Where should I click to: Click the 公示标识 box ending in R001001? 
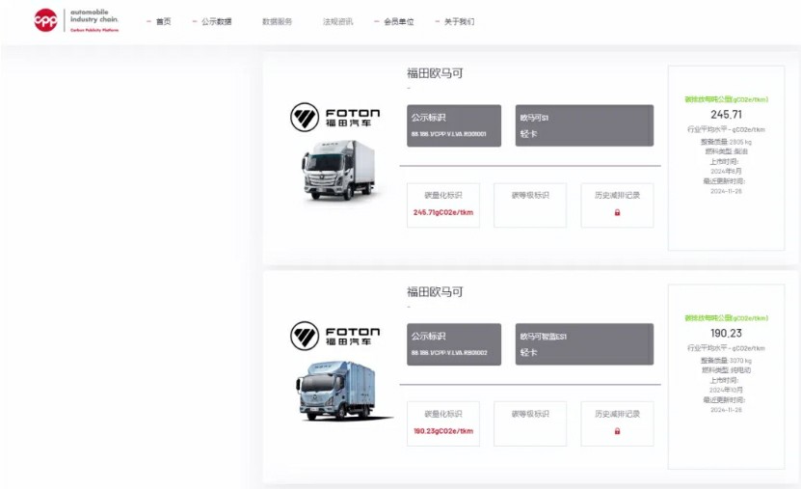[453, 125]
